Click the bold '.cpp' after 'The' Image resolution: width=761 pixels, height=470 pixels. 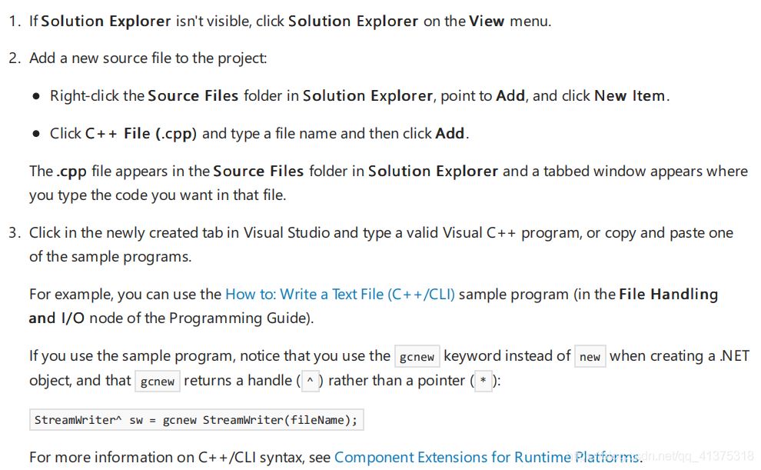click(71, 171)
